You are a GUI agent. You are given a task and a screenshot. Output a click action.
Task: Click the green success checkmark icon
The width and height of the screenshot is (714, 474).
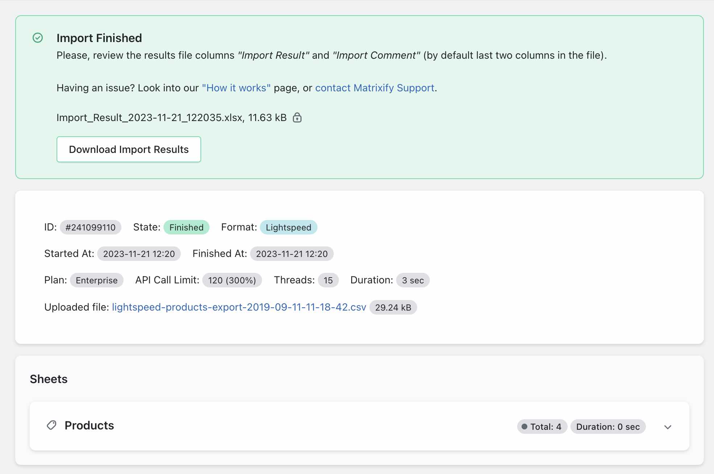click(38, 38)
